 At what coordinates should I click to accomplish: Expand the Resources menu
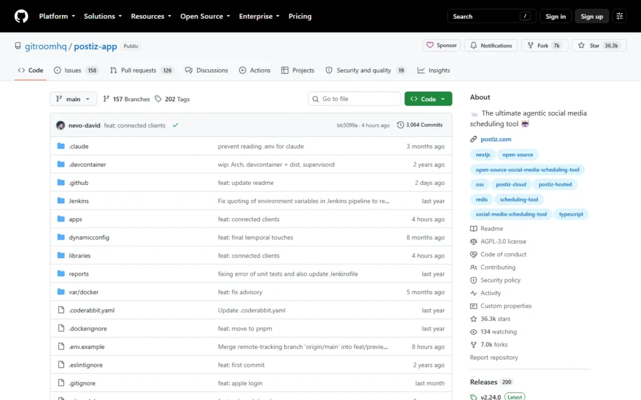click(x=151, y=16)
